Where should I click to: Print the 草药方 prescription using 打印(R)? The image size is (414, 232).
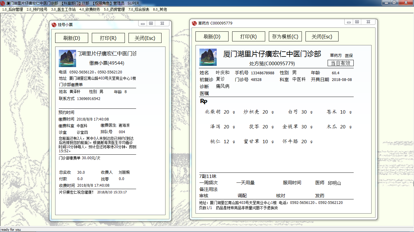[x=249, y=37]
